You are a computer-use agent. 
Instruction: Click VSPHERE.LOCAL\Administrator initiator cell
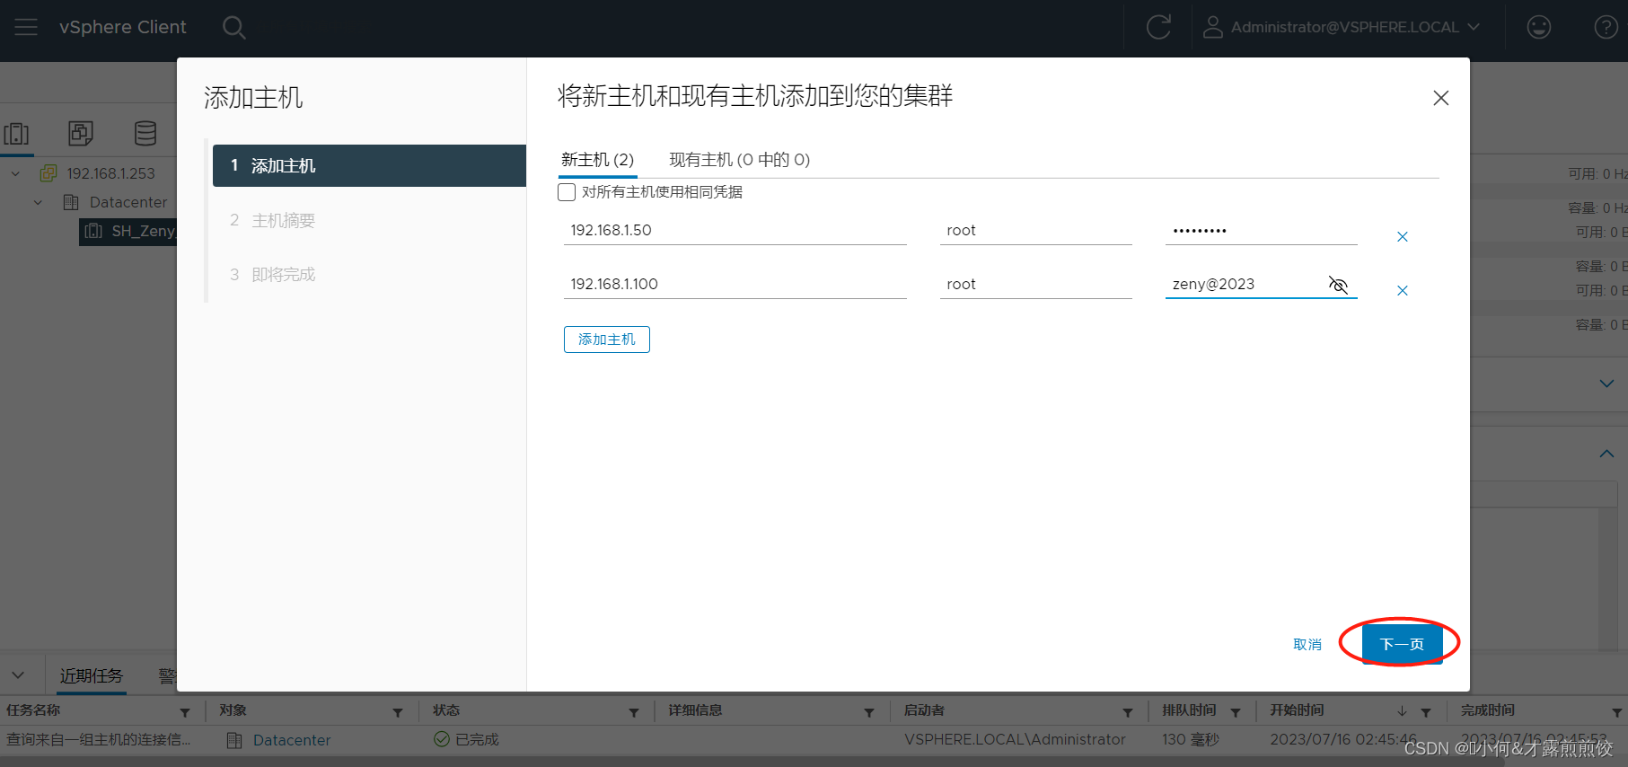point(1015,739)
